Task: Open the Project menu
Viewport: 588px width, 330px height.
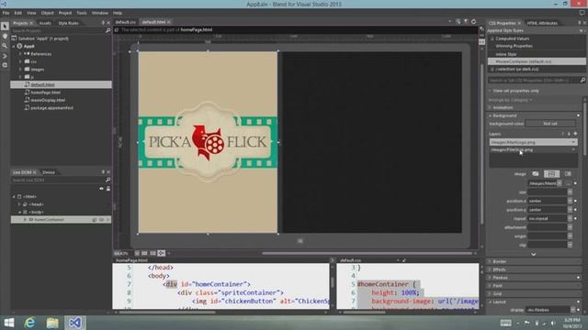Action: [x=65, y=13]
